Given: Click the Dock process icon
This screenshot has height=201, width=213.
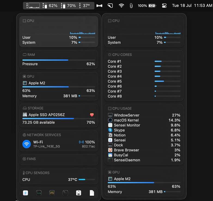Looking at the screenshot, I should pos(110,145).
